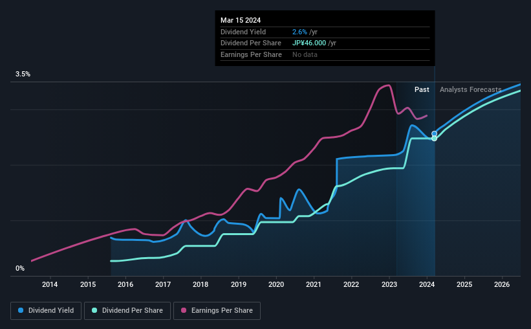Viewport: 531px width, 329px height.
Task: Click the 0% y-axis label
Action: pyautogui.click(x=20, y=268)
